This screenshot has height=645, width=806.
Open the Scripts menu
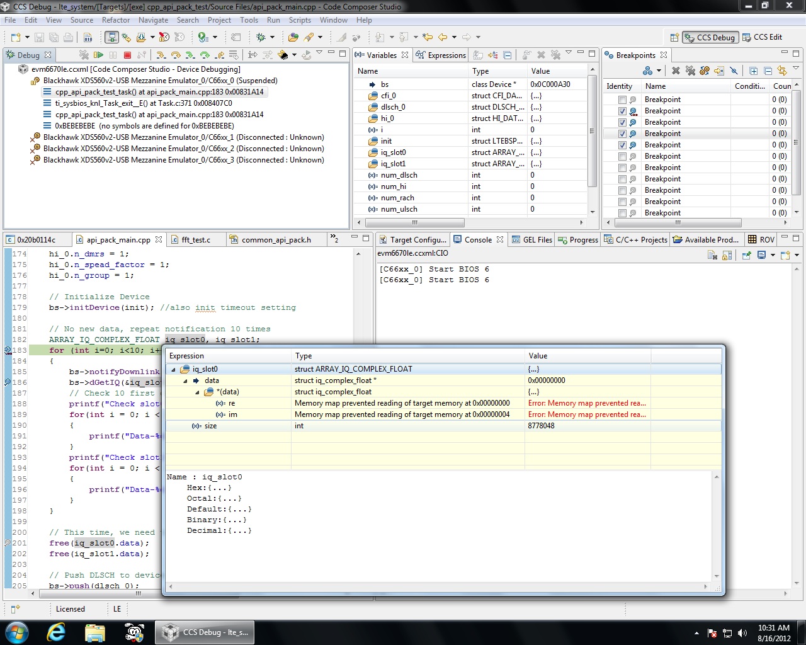tap(300, 20)
